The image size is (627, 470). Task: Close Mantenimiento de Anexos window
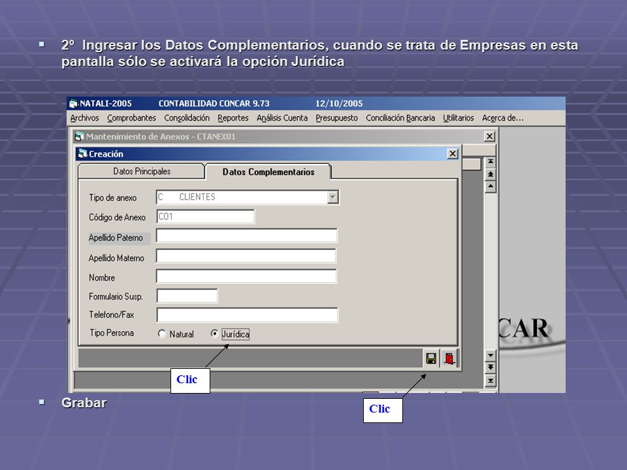[x=489, y=136]
